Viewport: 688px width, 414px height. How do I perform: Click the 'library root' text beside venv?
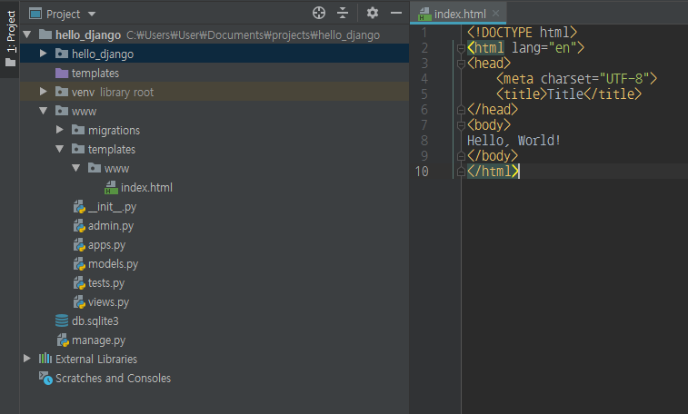(x=127, y=92)
